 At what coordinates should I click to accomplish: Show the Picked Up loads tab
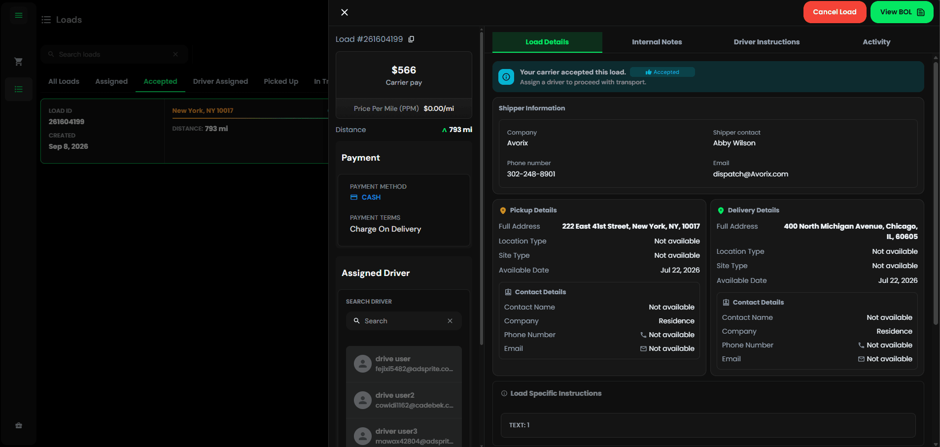point(281,81)
